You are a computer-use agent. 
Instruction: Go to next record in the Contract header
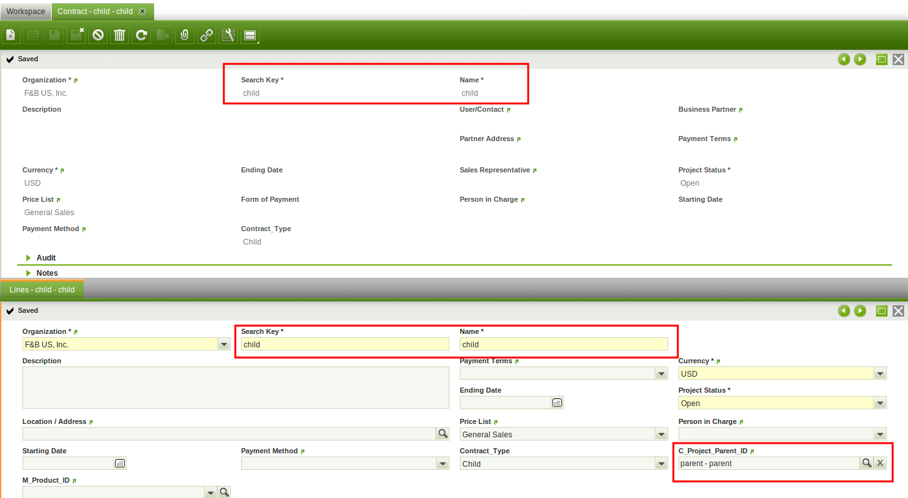860,59
